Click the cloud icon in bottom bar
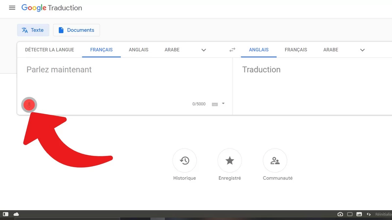Image resolution: width=392 pixels, height=220 pixels. click(16, 214)
